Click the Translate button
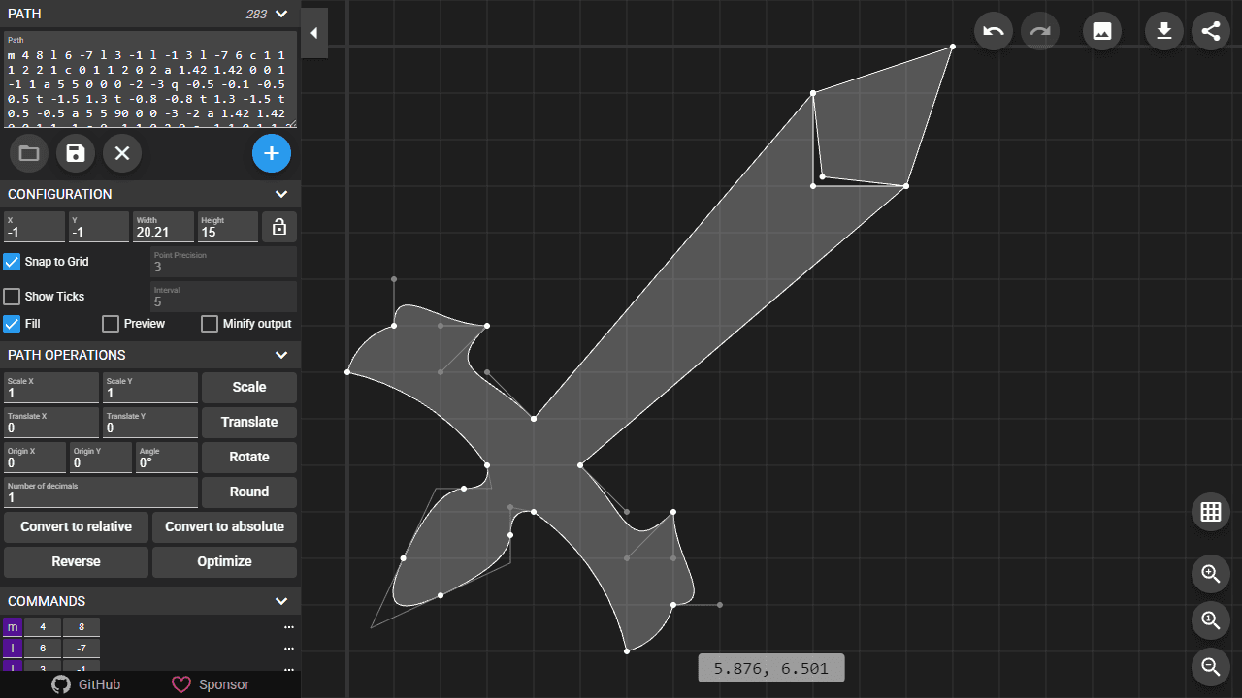 pyautogui.click(x=249, y=422)
